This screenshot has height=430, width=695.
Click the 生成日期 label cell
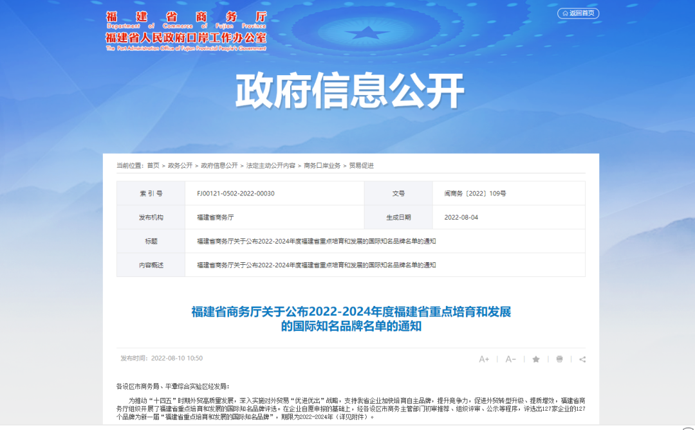[x=398, y=217]
